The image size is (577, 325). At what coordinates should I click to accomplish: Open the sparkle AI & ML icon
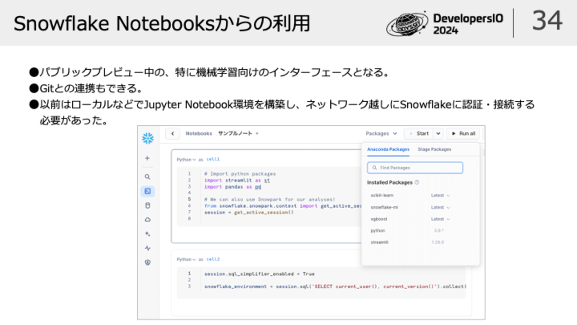(148, 234)
